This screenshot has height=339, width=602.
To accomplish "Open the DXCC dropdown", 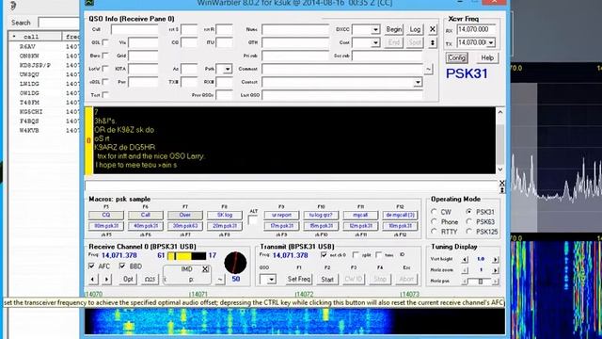I will pos(375,29).
